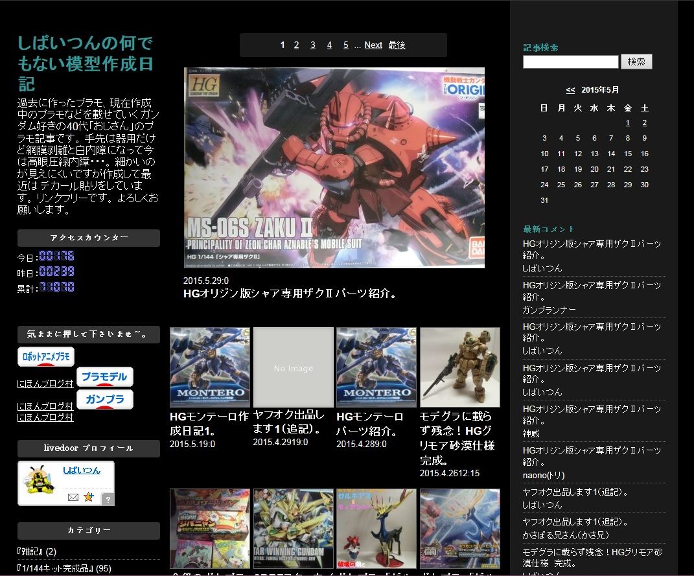Click the しばいつん profile name link

[x=82, y=470]
